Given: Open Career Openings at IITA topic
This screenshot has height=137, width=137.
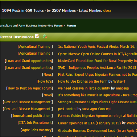Looking at the screenshot, I should click(x=89, y=123).
